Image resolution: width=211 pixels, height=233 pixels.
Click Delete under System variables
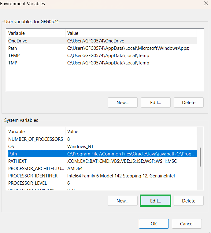coord(189,201)
